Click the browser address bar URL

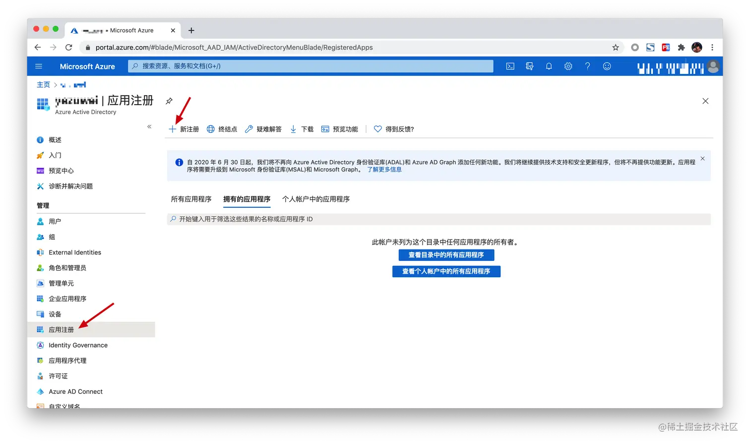234,47
